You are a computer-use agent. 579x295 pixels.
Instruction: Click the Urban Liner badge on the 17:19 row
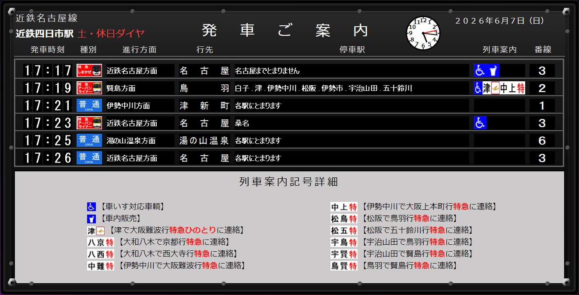89,88
